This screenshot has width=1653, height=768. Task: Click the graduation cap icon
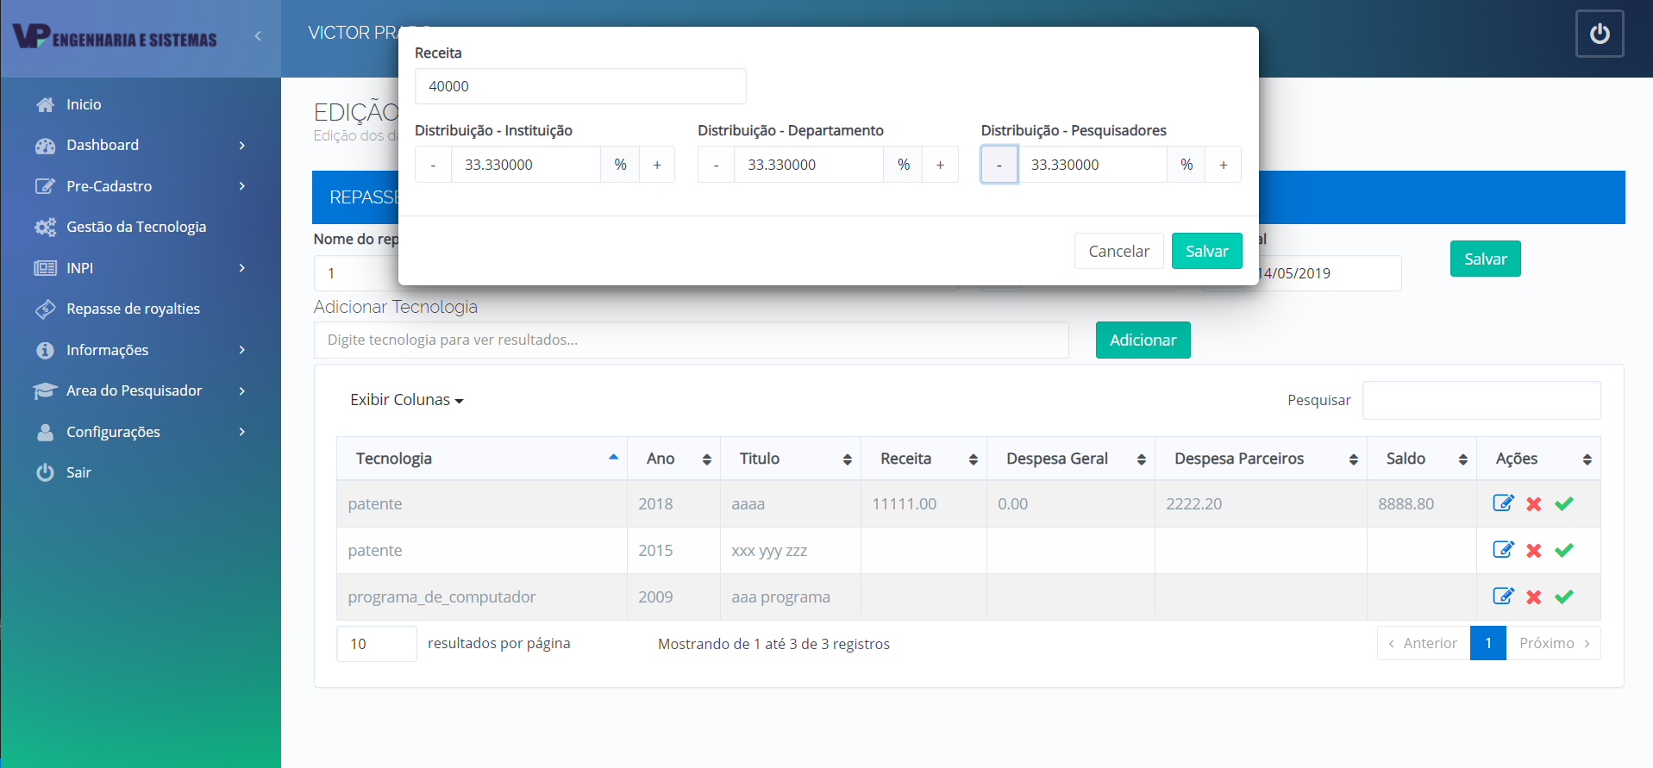pyautogui.click(x=46, y=391)
